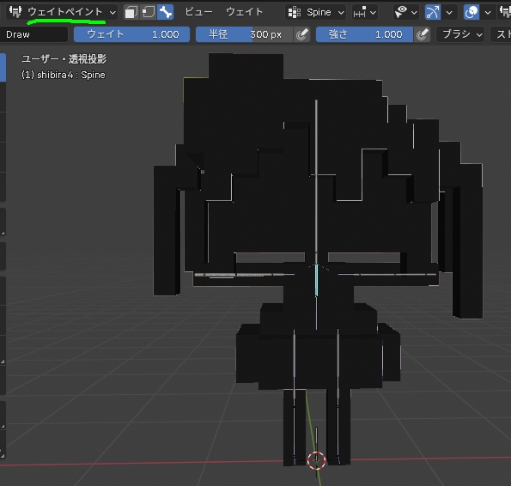Viewport: 511px width, 486px height.
Task: Open the ウェイト menu
Action: 244,12
